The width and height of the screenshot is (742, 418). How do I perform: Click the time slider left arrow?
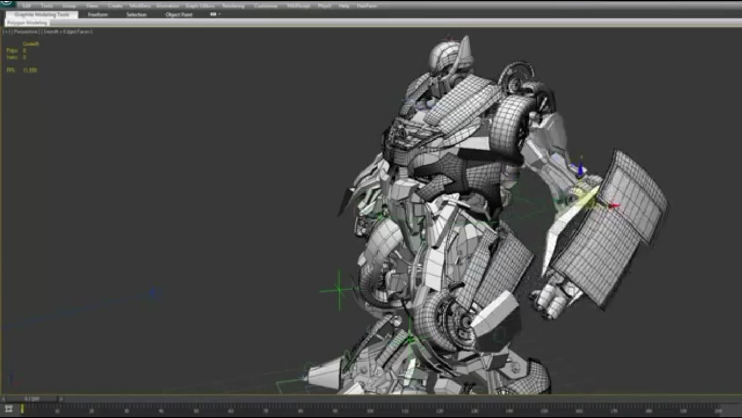pos(3,398)
